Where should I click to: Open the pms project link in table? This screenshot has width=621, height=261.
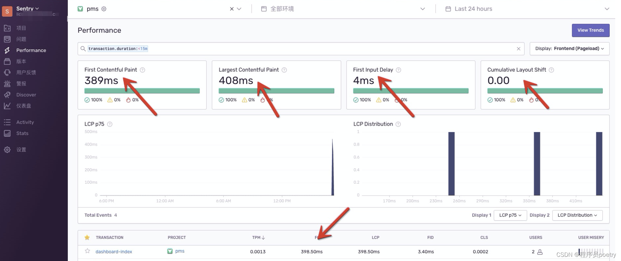pyautogui.click(x=180, y=251)
